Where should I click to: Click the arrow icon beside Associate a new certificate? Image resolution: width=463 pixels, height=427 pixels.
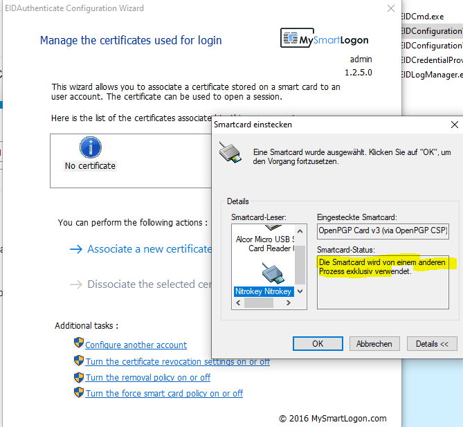pos(76,250)
